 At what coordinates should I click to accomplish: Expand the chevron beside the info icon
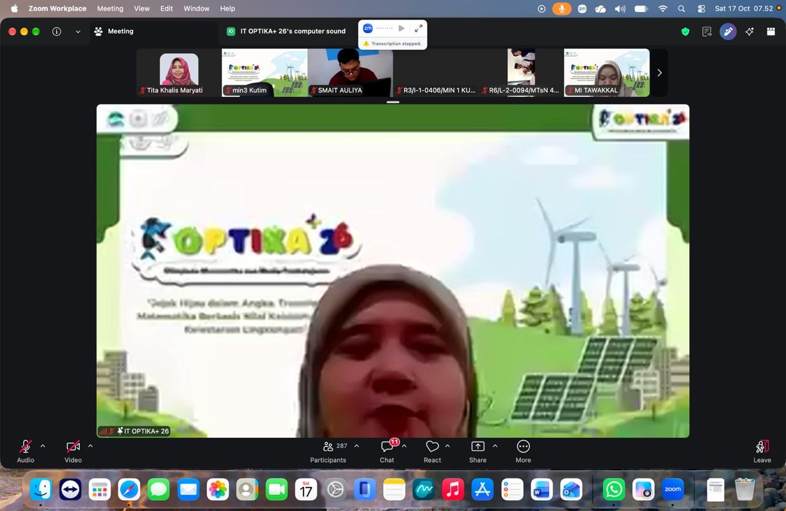(78, 31)
